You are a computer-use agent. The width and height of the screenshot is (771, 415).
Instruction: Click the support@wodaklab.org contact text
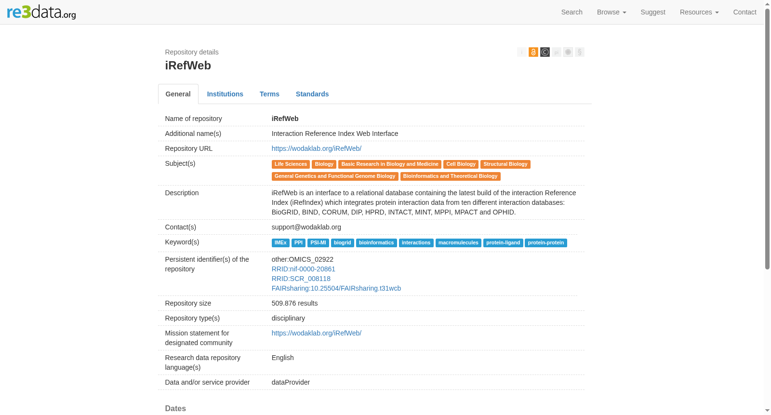[306, 227]
